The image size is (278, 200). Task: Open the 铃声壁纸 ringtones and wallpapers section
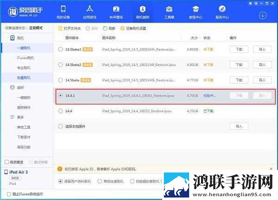click(x=116, y=12)
